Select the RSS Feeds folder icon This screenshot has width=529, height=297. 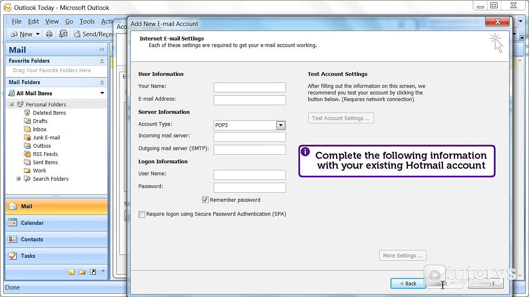click(x=27, y=154)
